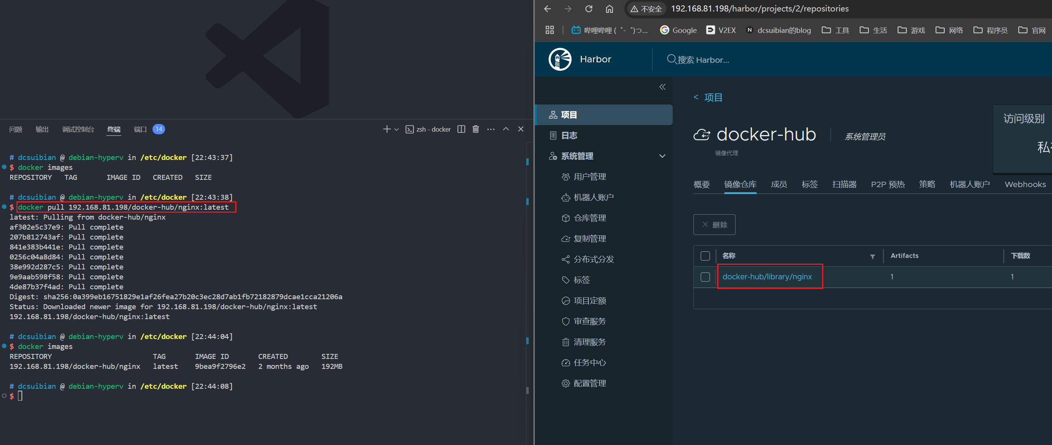
Task: Open the 工具 bookmark folder
Action: (835, 30)
